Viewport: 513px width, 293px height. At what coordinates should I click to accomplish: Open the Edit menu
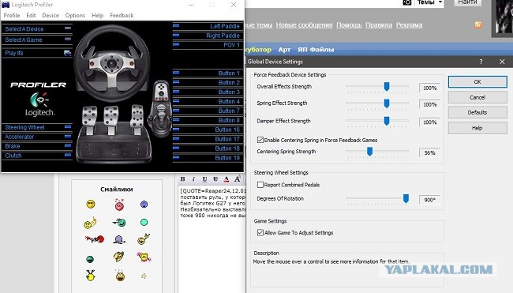(x=31, y=15)
